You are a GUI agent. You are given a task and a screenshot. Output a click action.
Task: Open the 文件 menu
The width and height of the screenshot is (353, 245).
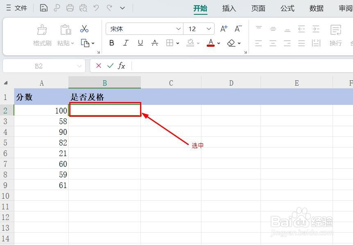click(20, 8)
